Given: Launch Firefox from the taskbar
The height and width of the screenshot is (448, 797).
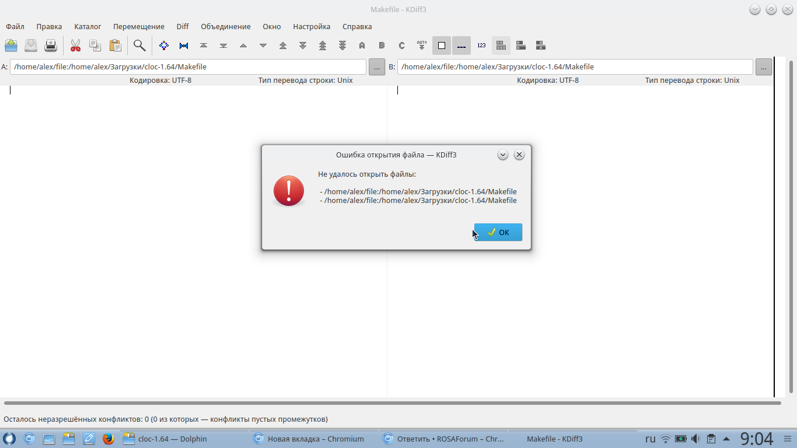Looking at the screenshot, I should click(108, 439).
